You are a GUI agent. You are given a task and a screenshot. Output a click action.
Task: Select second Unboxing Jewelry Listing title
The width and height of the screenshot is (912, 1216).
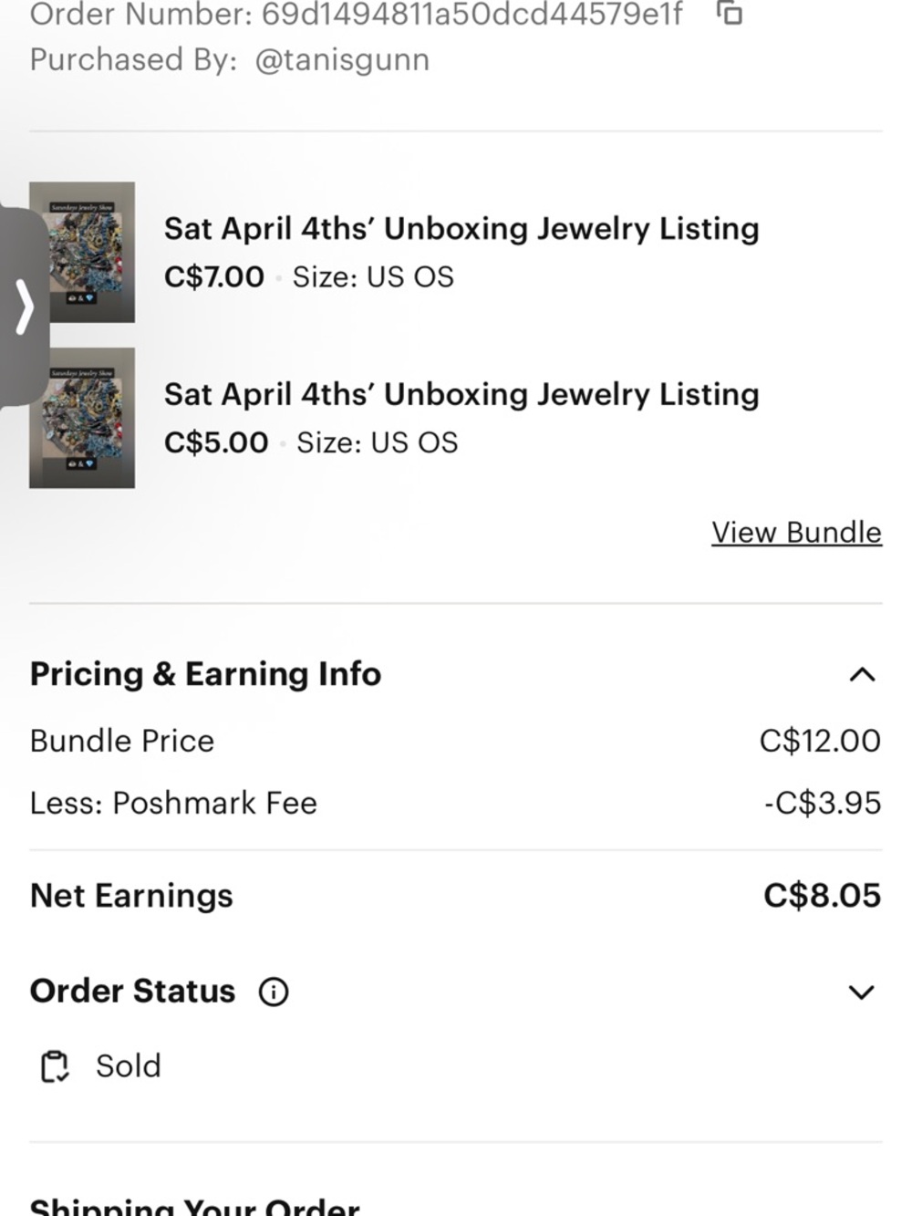[x=461, y=395]
